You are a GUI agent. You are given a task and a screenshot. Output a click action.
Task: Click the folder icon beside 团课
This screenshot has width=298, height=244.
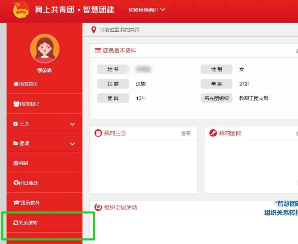point(16,143)
